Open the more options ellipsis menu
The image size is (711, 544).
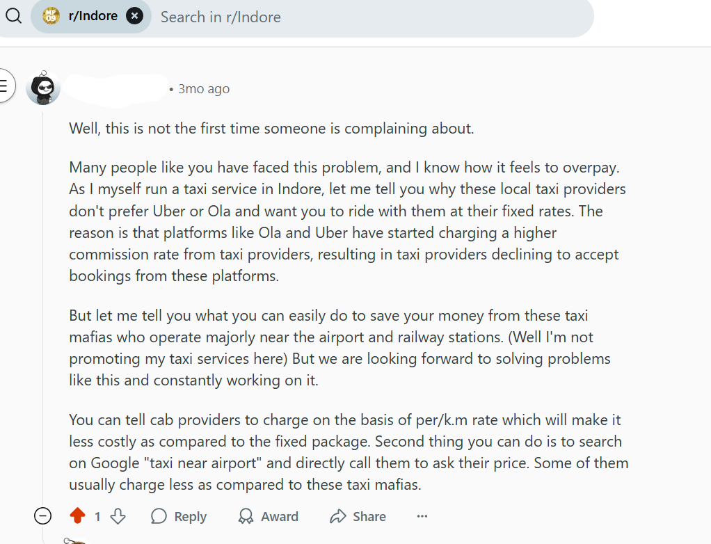tap(422, 516)
